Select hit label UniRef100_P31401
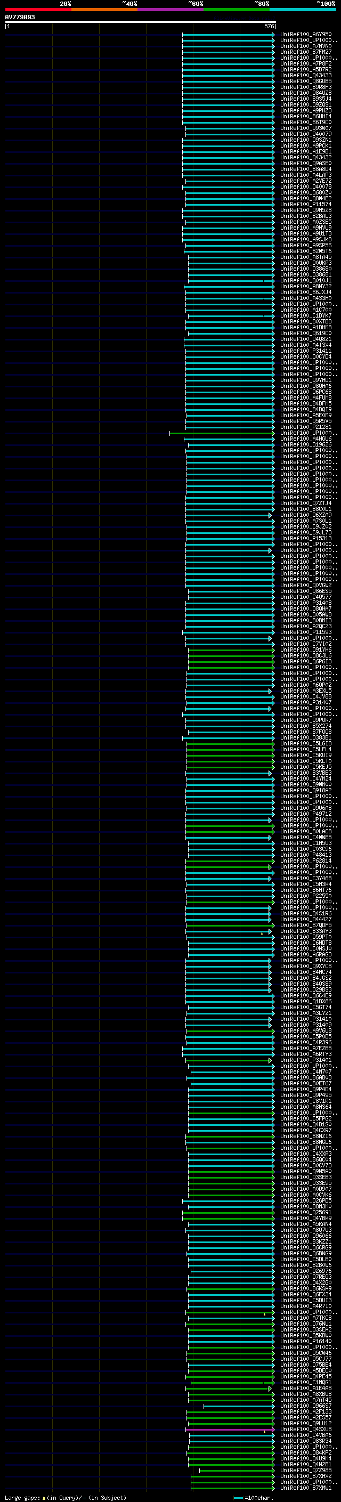The image size is (341, 1502). pos(306,1060)
